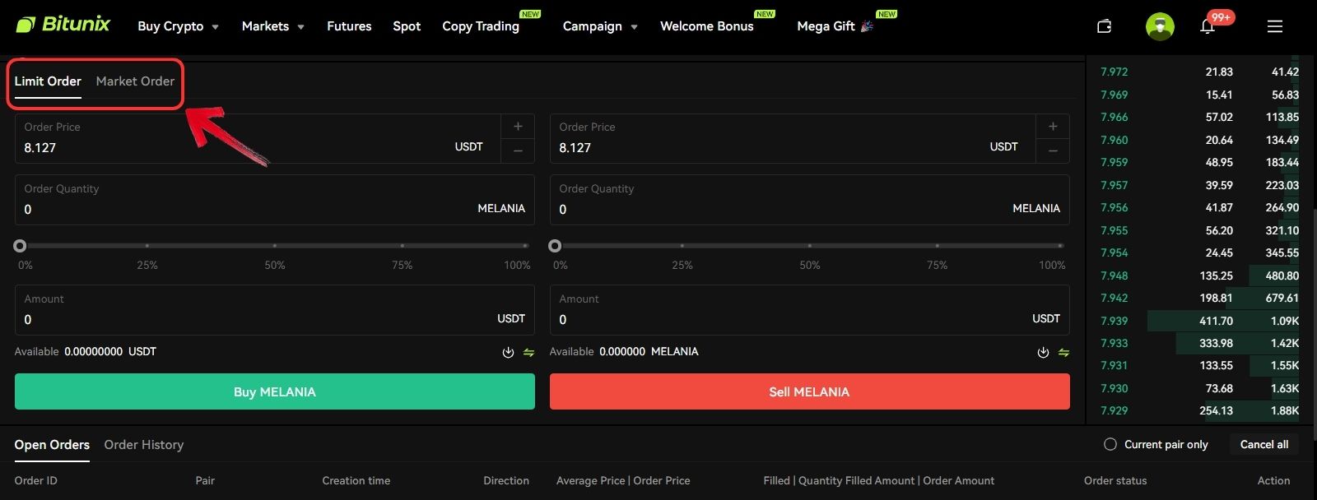
Task: Expand the Buy Crypto dropdown
Action: (178, 26)
